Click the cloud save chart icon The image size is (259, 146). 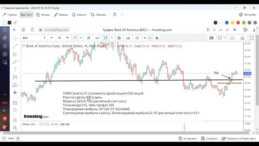coord(242,38)
